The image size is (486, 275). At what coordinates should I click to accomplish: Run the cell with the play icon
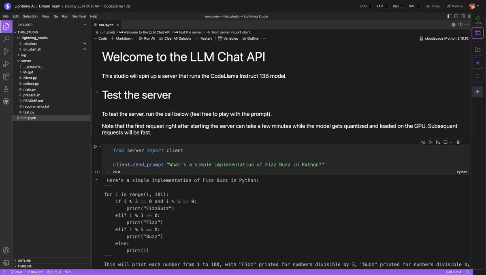pos(96,147)
